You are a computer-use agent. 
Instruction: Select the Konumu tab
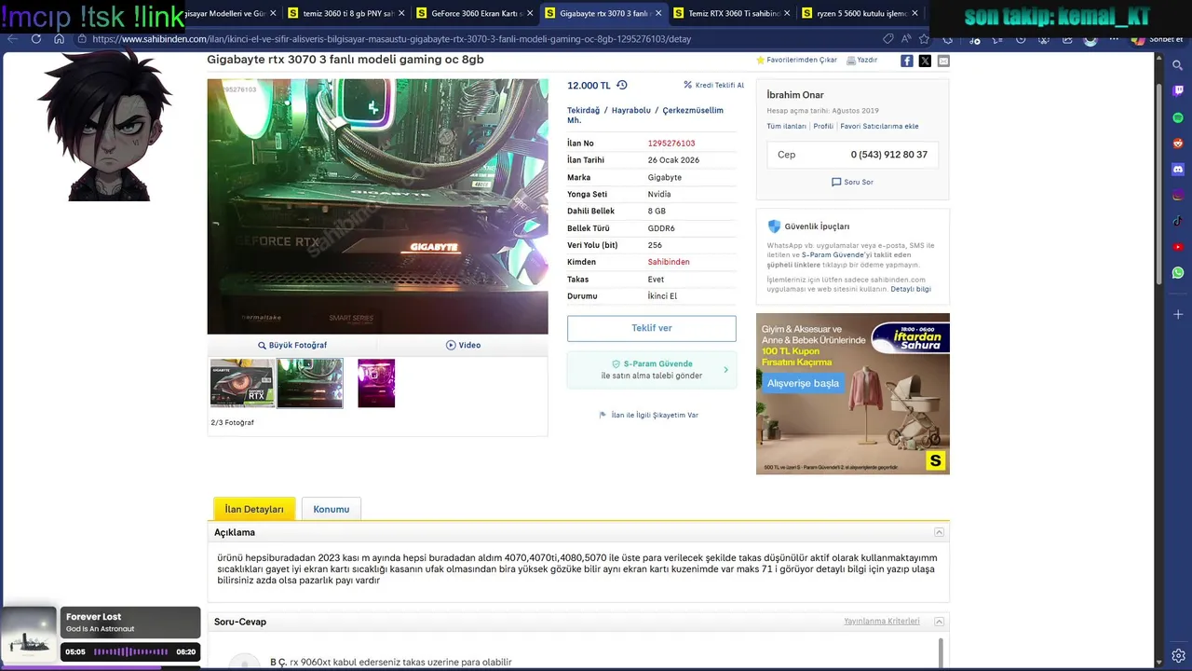[332, 509]
